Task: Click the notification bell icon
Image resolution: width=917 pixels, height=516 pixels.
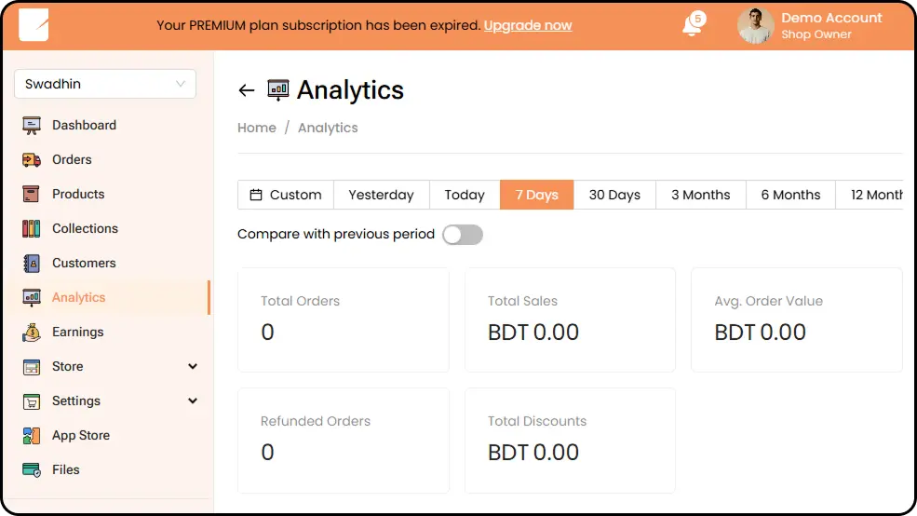Action: pos(692,26)
